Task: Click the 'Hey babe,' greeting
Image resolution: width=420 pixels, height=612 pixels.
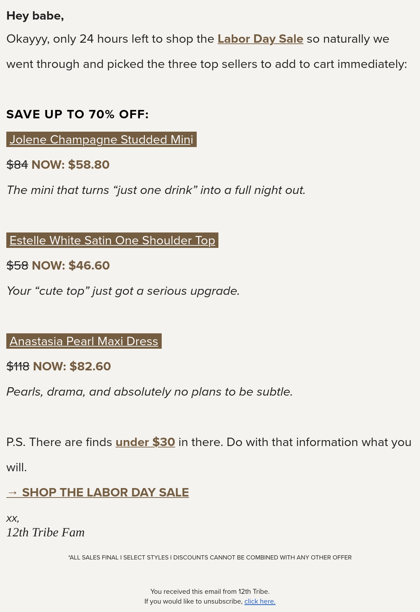Action: click(x=35, y=16)
